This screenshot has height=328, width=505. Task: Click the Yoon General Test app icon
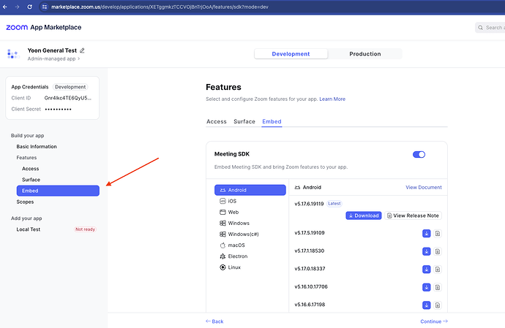(x=13, y=54)
